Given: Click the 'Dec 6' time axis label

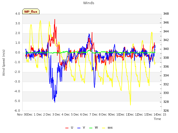Looking at the screenshot, I should 78,114.
